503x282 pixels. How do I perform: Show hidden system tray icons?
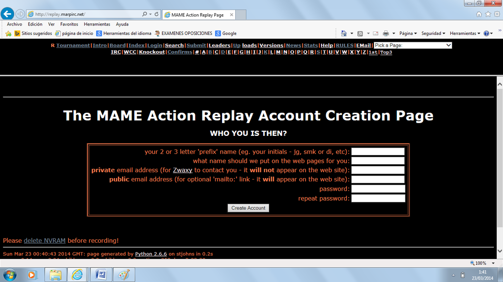tap(453, 275)
